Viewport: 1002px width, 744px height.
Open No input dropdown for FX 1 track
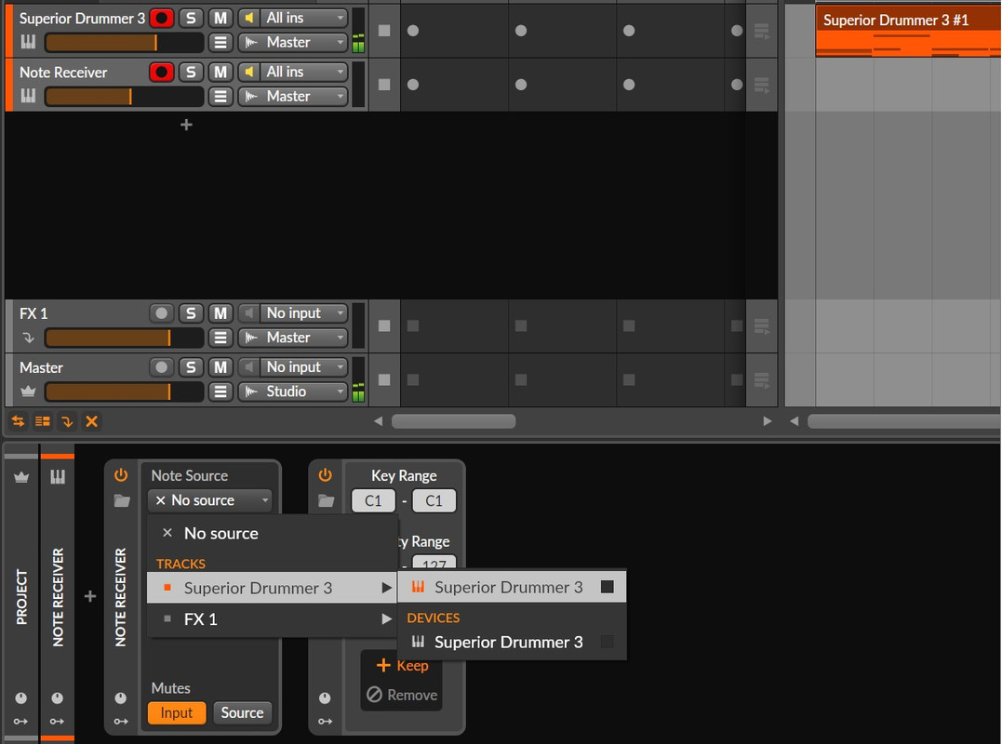(x=303, y=313)
